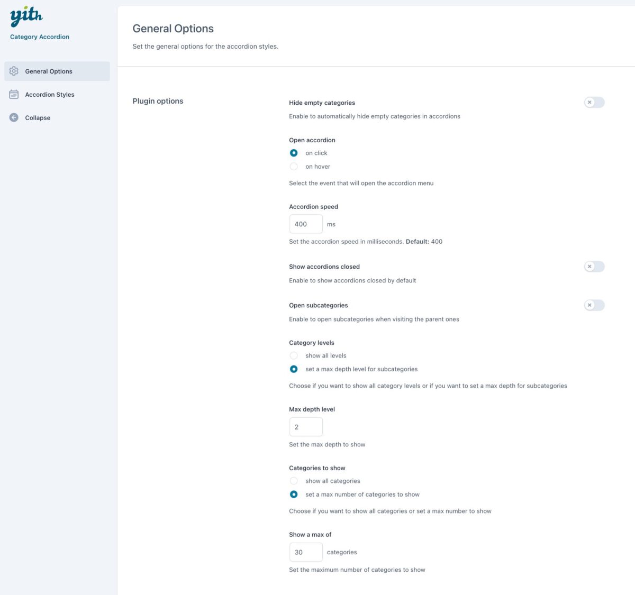This screenshot has width=635, height=595.
Task: Open the General Options menu item
Action: pyautogui.click(x=49, y=71)
